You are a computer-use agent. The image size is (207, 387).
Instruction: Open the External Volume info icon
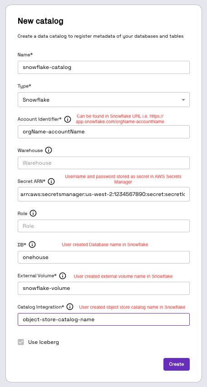pyautogui.click(x=63, y=276)
